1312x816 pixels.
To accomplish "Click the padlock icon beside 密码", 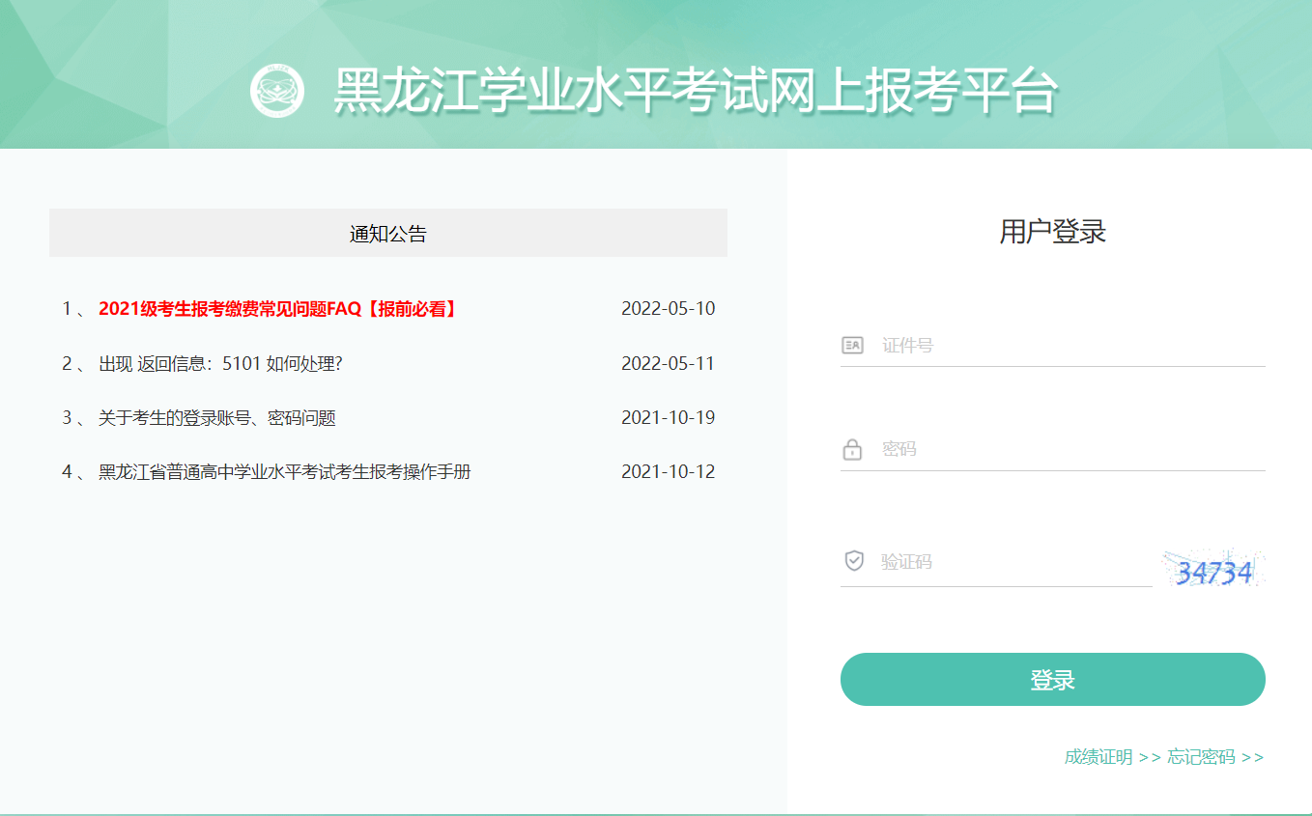I will tap(852, 450).
